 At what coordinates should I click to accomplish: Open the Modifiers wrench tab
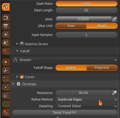point(6,70)
